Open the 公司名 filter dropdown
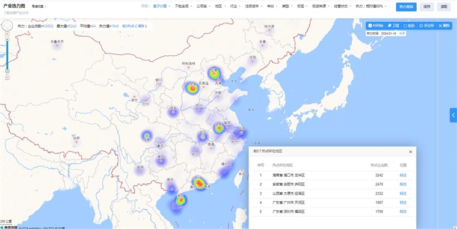This screenshot has width=457, height=229. [x=203, y=6]
